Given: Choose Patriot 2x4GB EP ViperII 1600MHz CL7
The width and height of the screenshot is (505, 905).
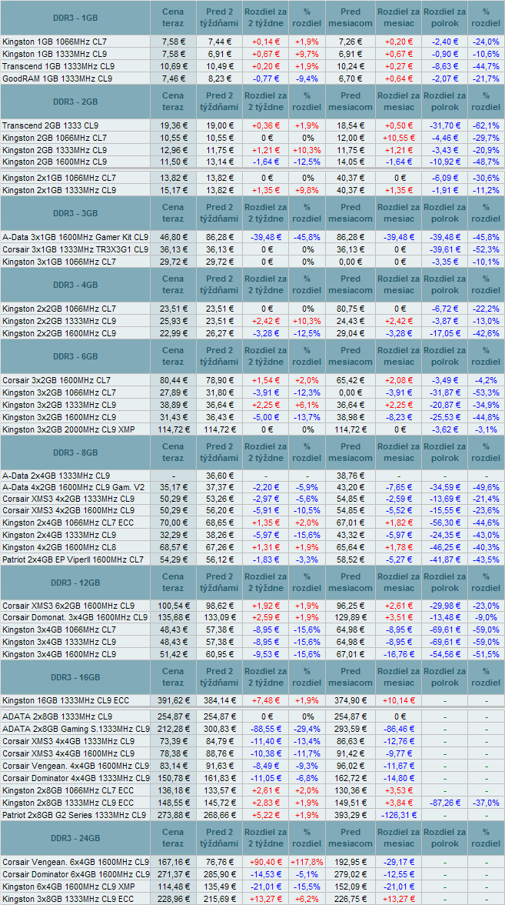Looking at the screenshot, I should click(72, 559).
